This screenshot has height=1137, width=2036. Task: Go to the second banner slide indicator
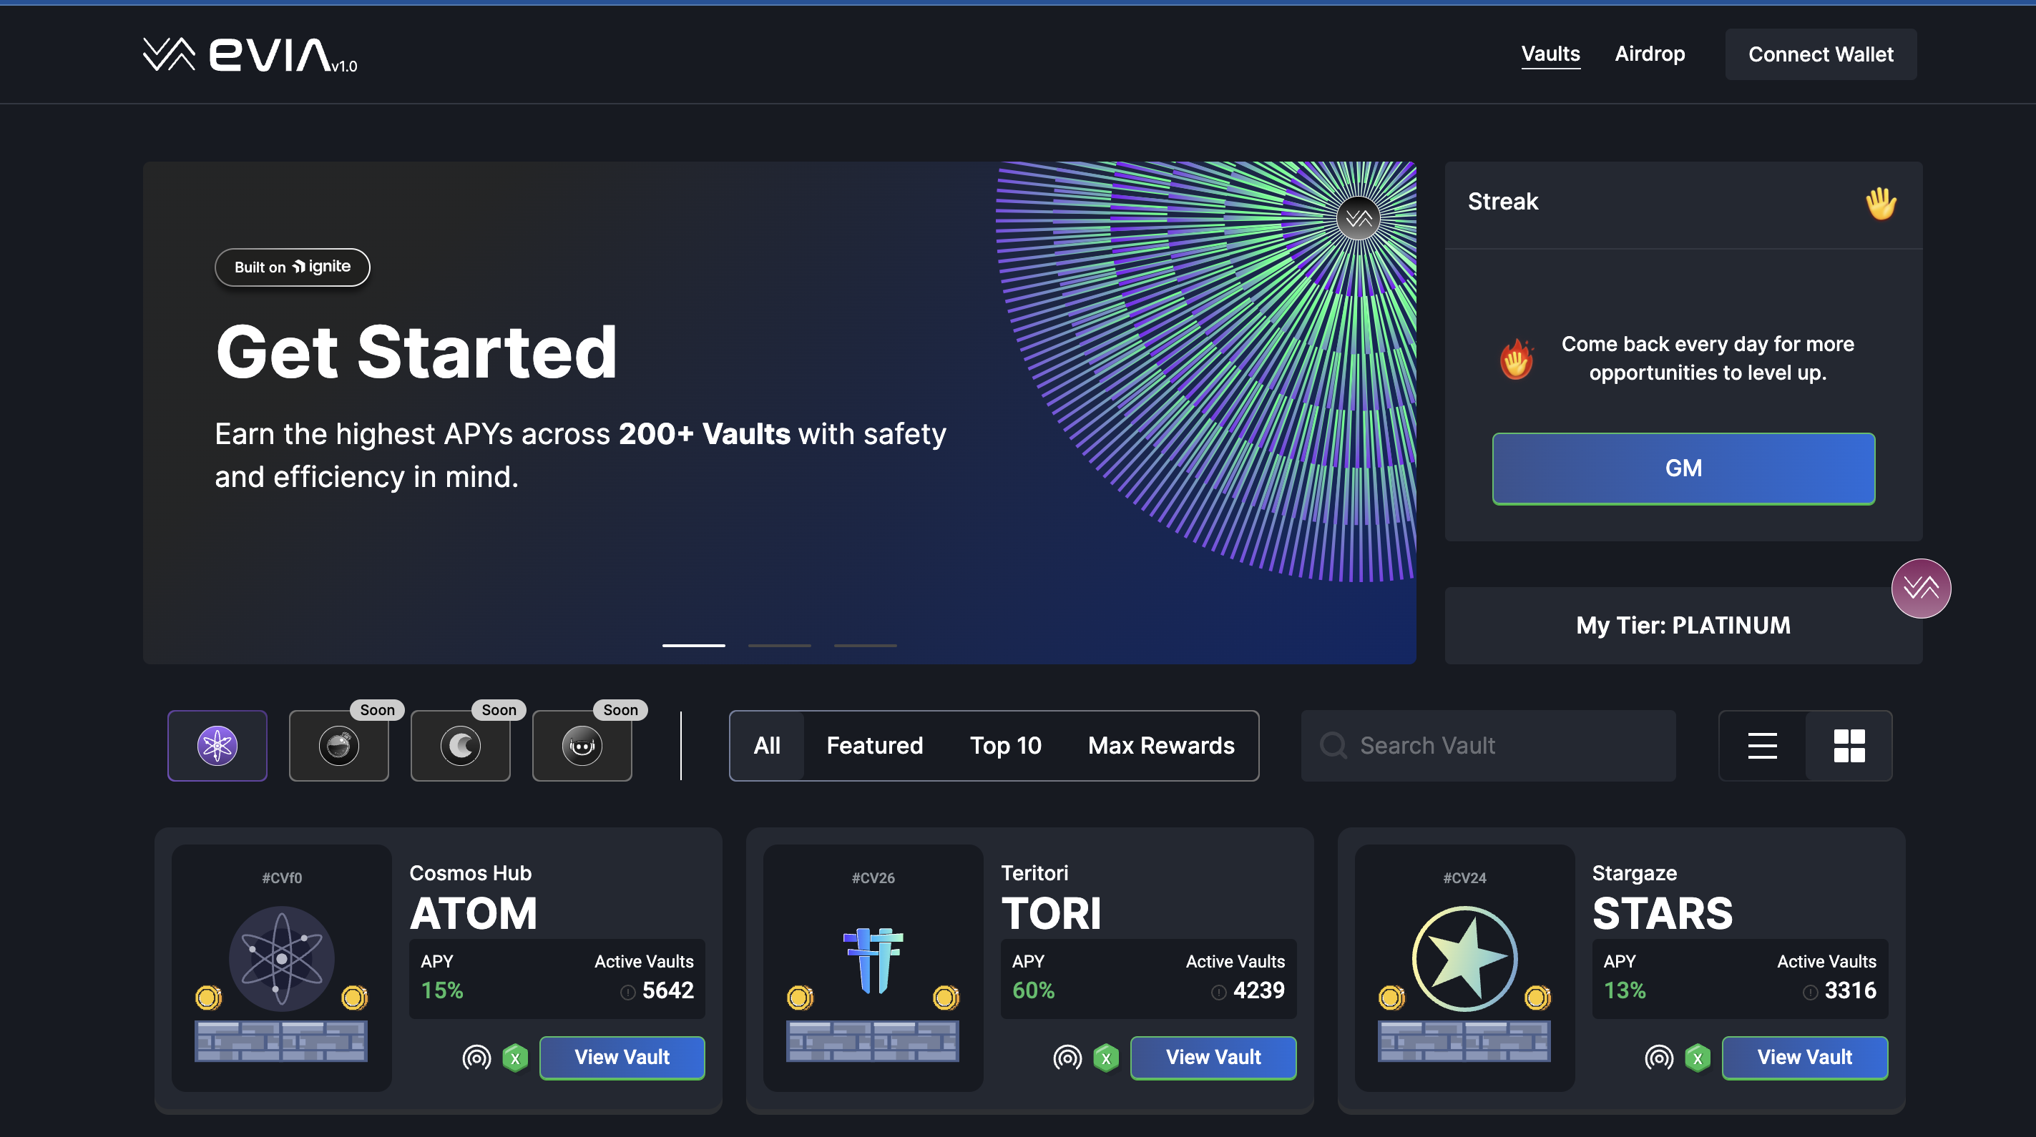tap(779, 645)
